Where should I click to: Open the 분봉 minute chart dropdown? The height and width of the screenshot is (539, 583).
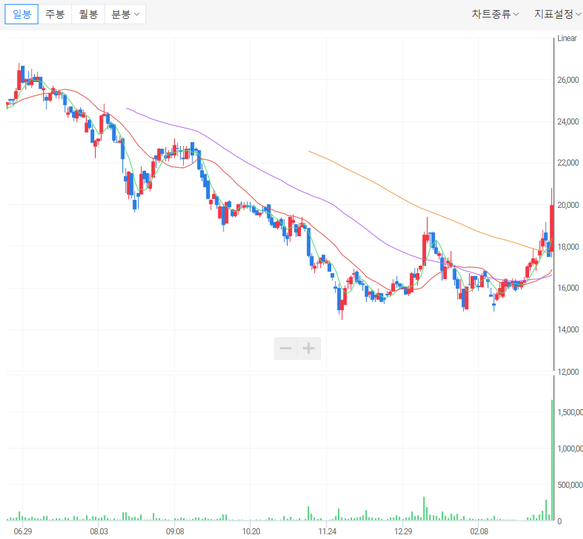coord(125,14)
